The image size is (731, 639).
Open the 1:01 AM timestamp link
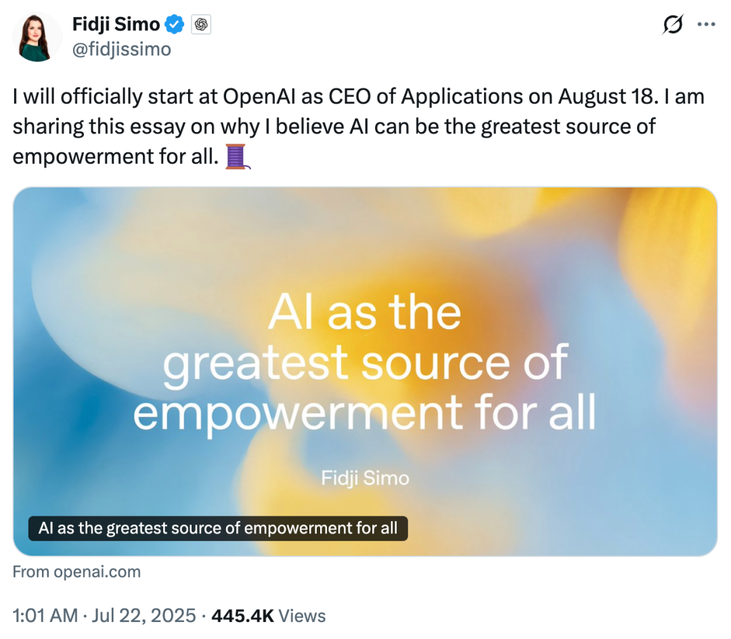45,616
